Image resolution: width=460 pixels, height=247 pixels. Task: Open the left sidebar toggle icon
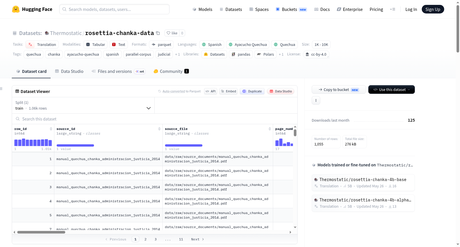(1, 89)
